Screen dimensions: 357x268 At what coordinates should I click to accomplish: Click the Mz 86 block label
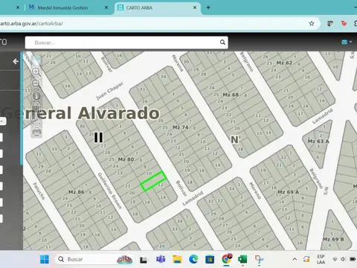pos(77,192)
